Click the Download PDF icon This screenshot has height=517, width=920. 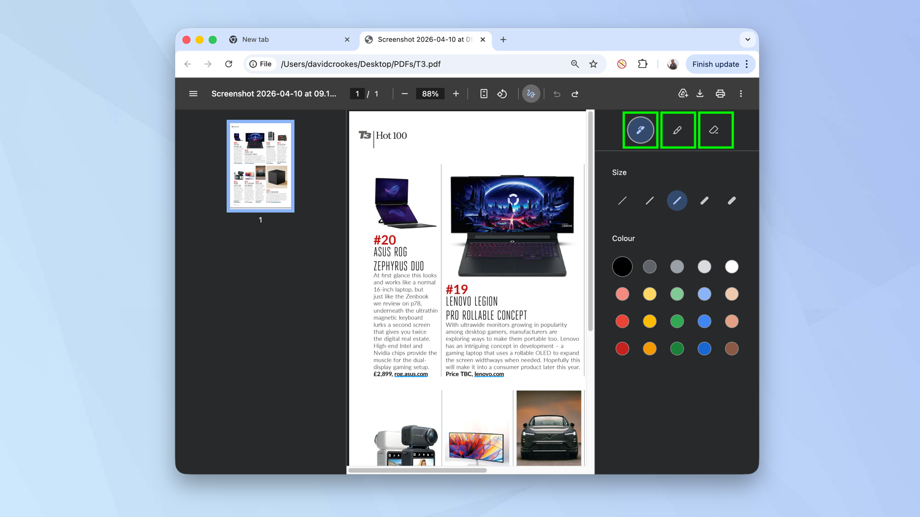coord(700,93)
